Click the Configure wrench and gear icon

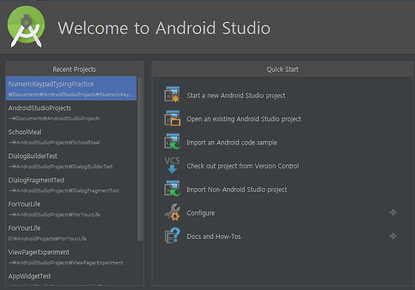172,212
